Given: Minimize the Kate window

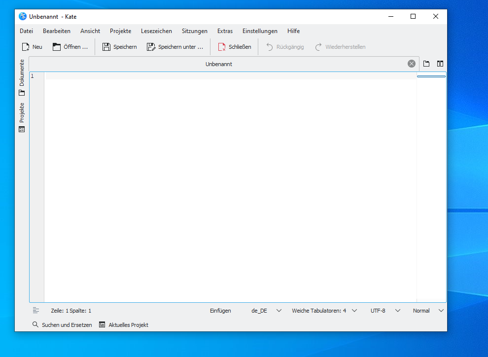Looking at the screenshot, I should 391,16.
